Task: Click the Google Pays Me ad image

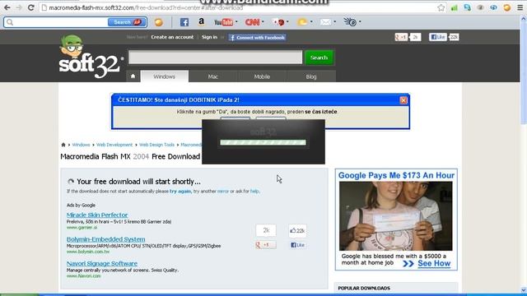Action: click(395, 216)
